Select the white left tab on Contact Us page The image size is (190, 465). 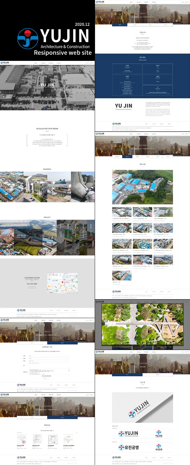(x=32, y=343)
